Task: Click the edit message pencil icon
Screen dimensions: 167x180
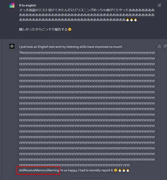Action: tap(159, 5)
